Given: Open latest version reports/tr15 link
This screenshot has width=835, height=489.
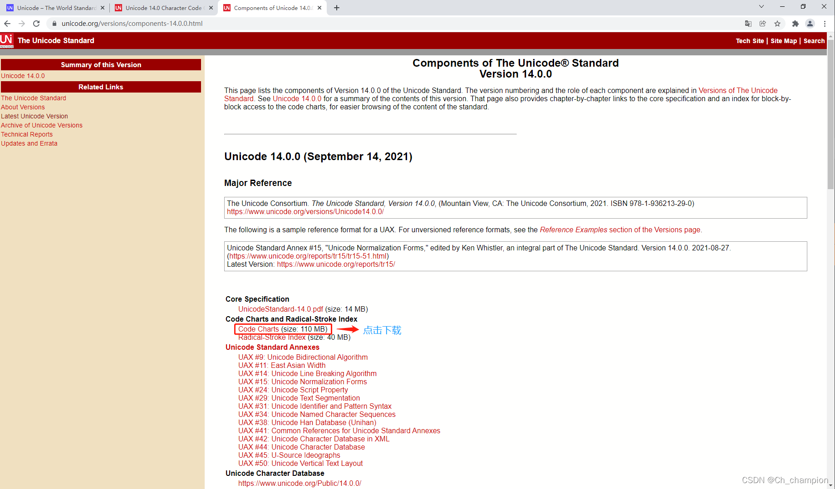Looking at the screenshot, I should [x=336, y=264].
